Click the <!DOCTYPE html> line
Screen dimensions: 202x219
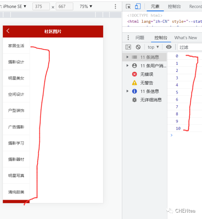click(145, 15)
